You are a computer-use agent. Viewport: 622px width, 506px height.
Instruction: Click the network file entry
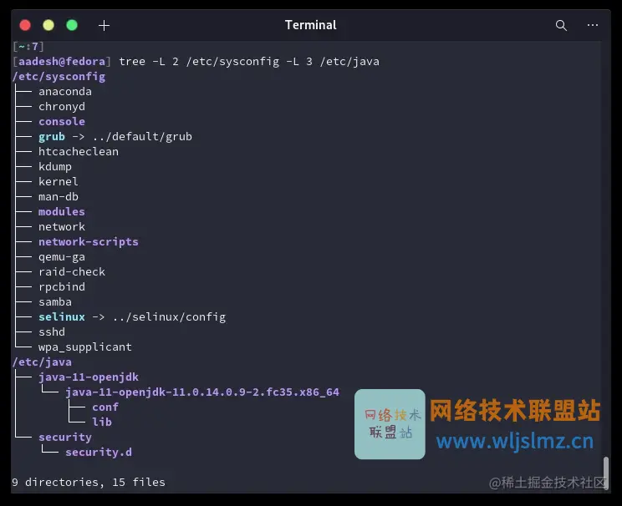(x=62, y=226)
